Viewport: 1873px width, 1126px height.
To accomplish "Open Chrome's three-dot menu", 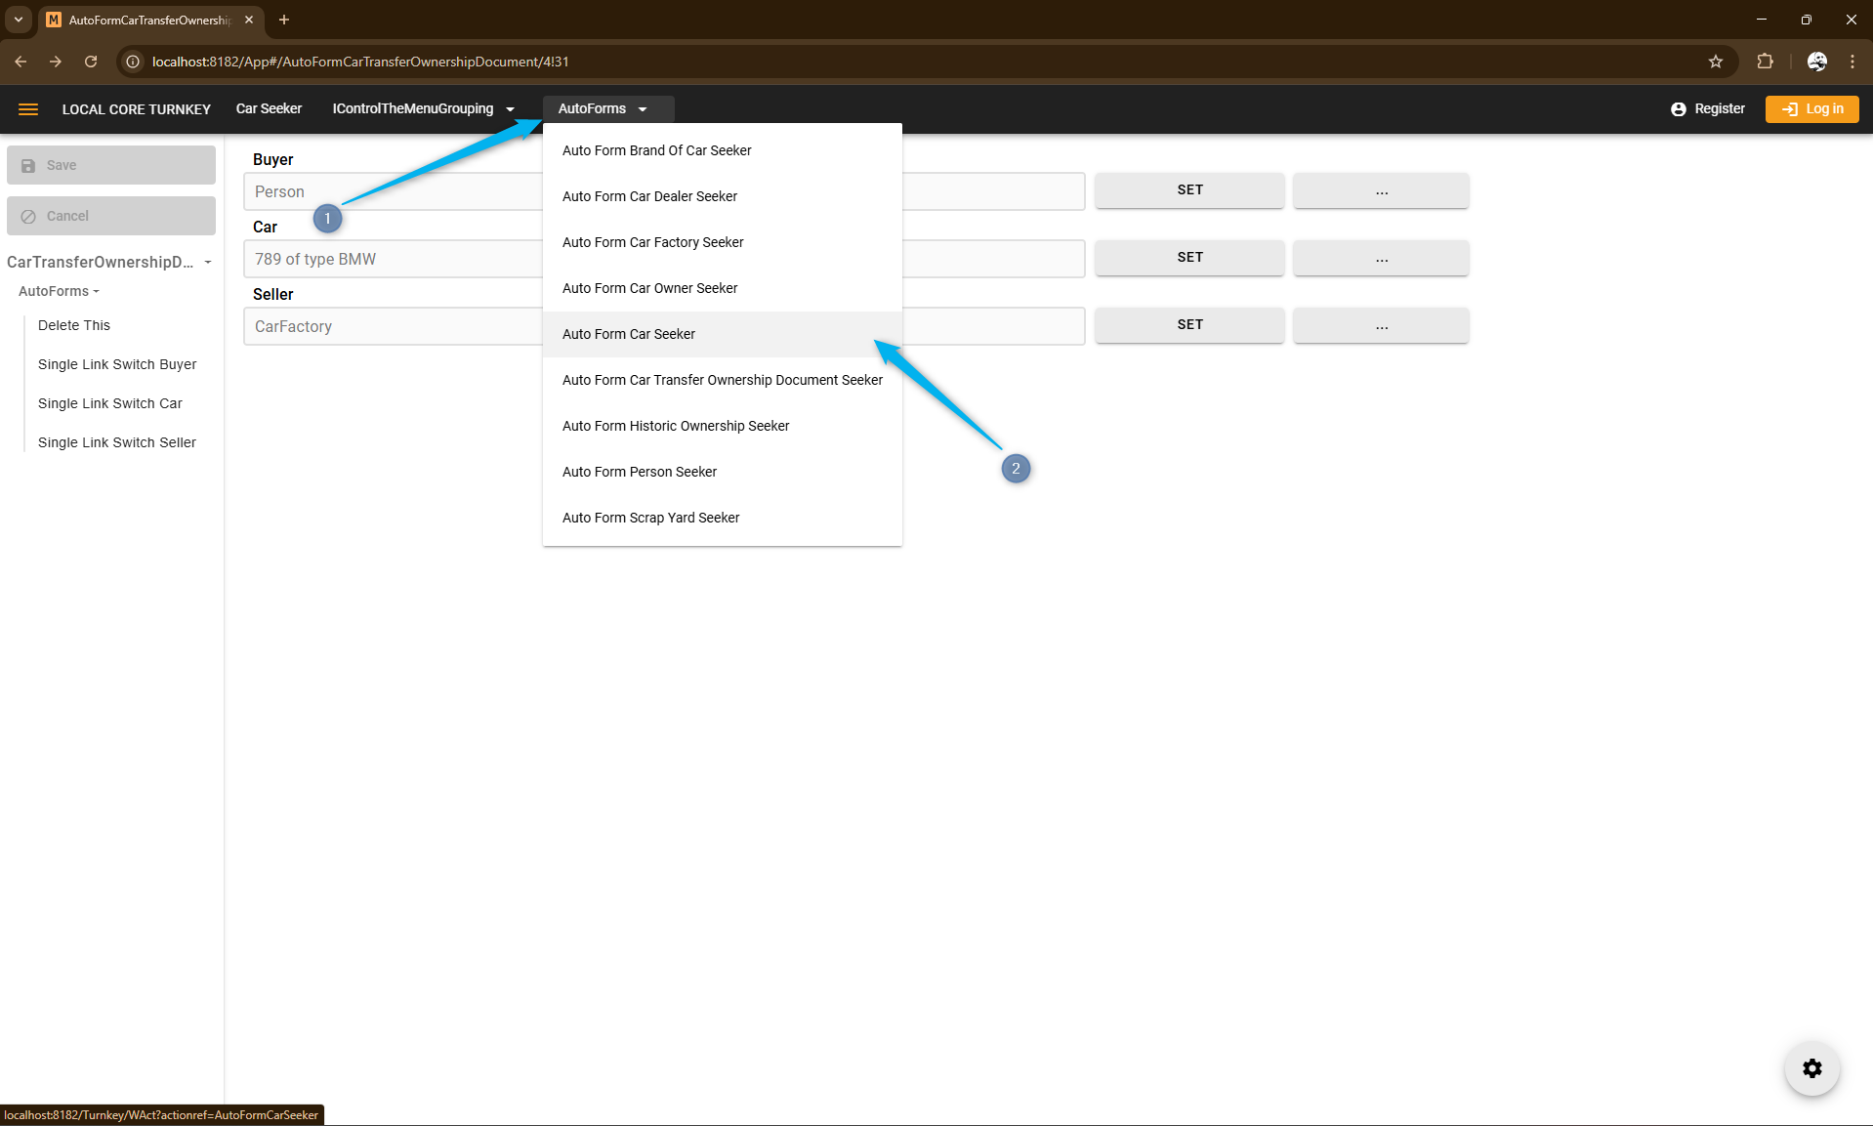I will pos(1852,62).
